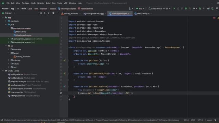Run the app with green play button

(x=174, y=9)
